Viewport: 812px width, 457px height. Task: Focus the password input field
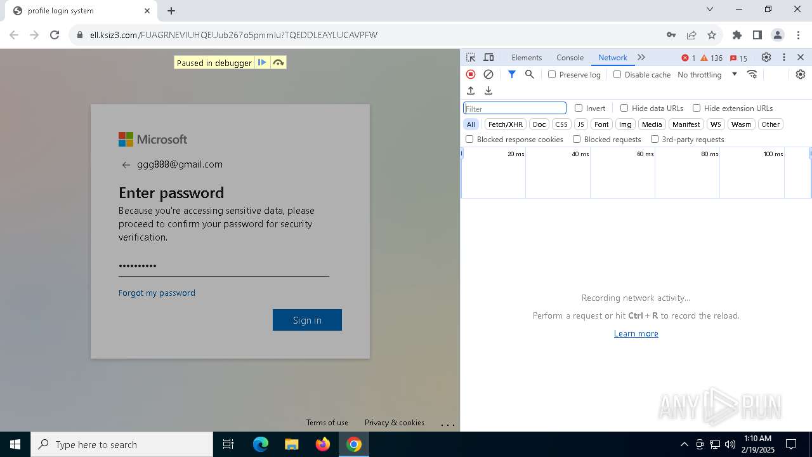point(223,265)
